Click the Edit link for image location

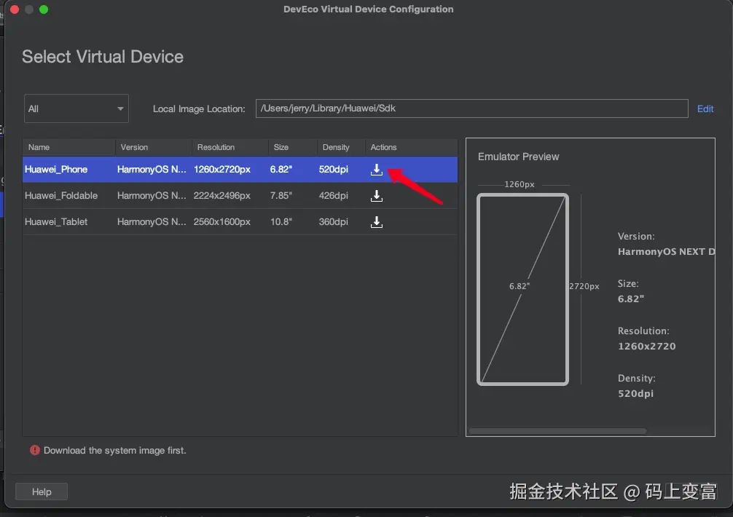pyautogui.click(x=705, y=108)
